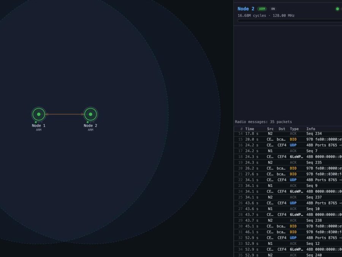
Task: Click the Info column header
Action: click(x=310, y=129)
